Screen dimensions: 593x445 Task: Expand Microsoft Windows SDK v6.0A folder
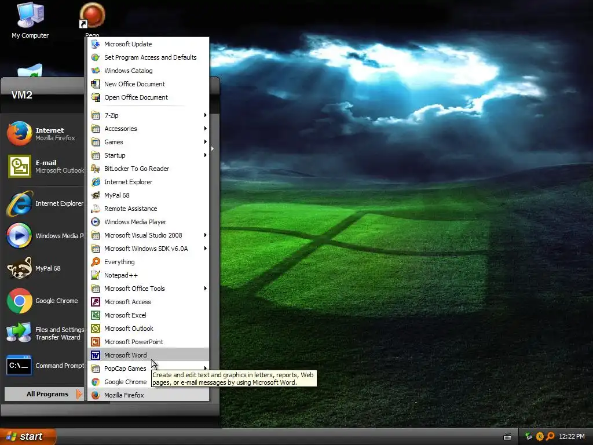[148, 249]
